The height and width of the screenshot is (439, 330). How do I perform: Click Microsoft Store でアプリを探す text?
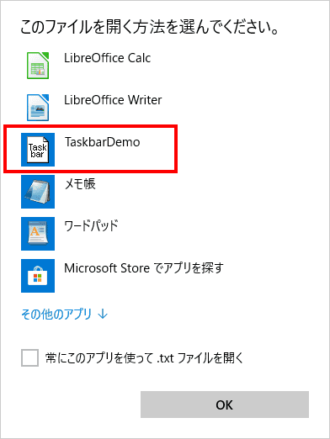tap(144, 268)
